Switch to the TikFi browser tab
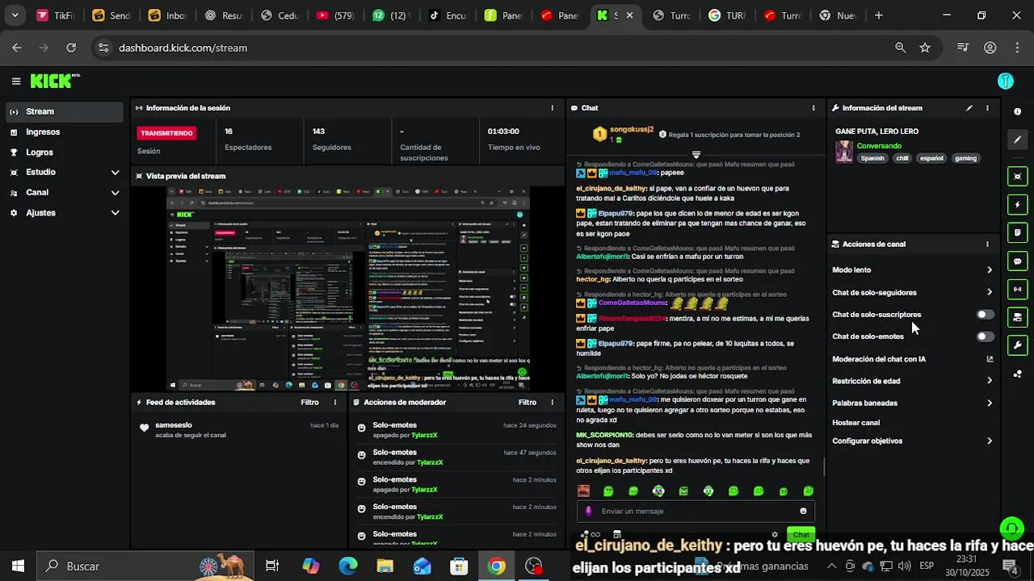The height and width of the screenshot is (581, 1034). (55, 15)
